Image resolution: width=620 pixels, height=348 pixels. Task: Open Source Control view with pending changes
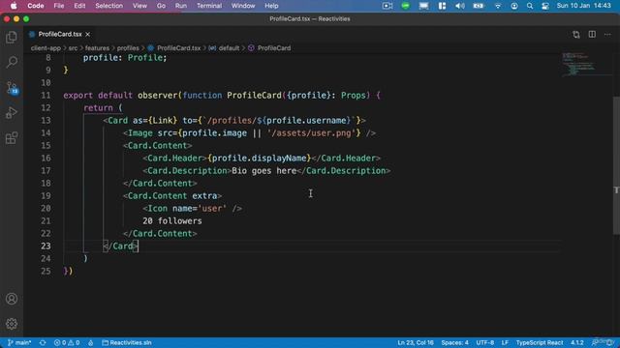click(x=12, y=88)
